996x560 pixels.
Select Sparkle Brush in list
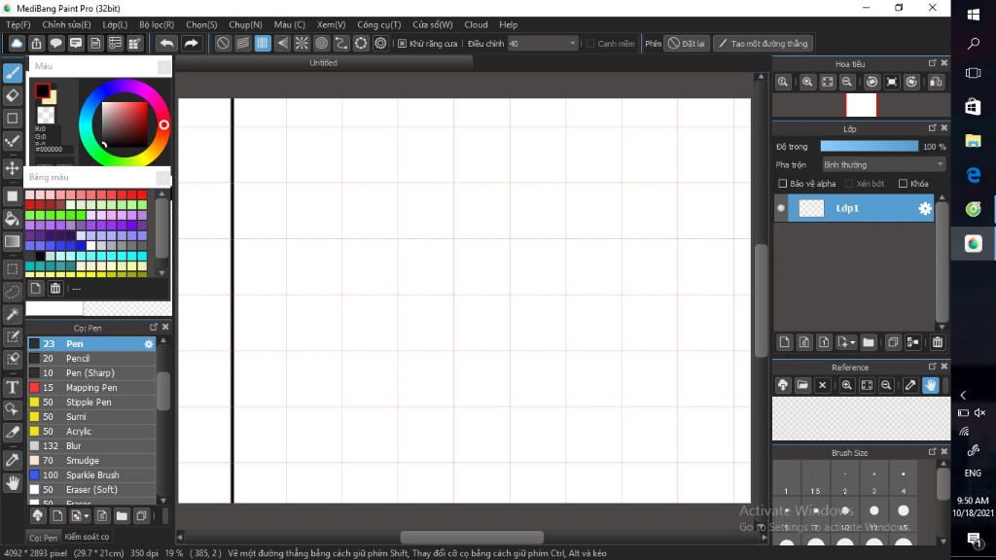click(91, 474)
